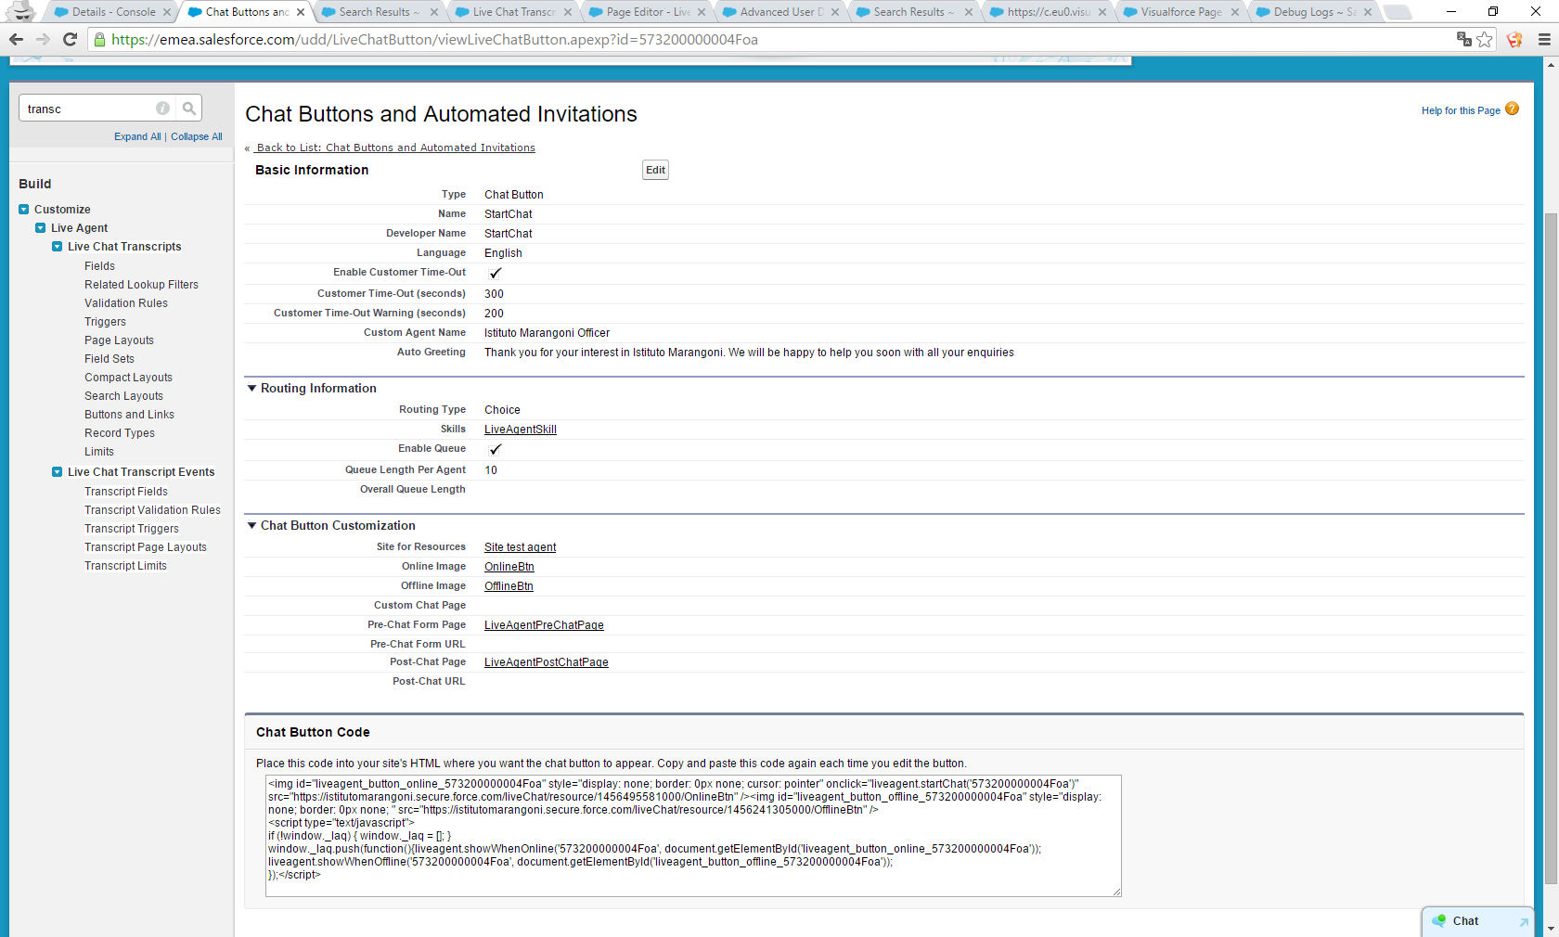Click the Help for this Page question icon
Screen dimensions: 1559x937
[1512, 109]
